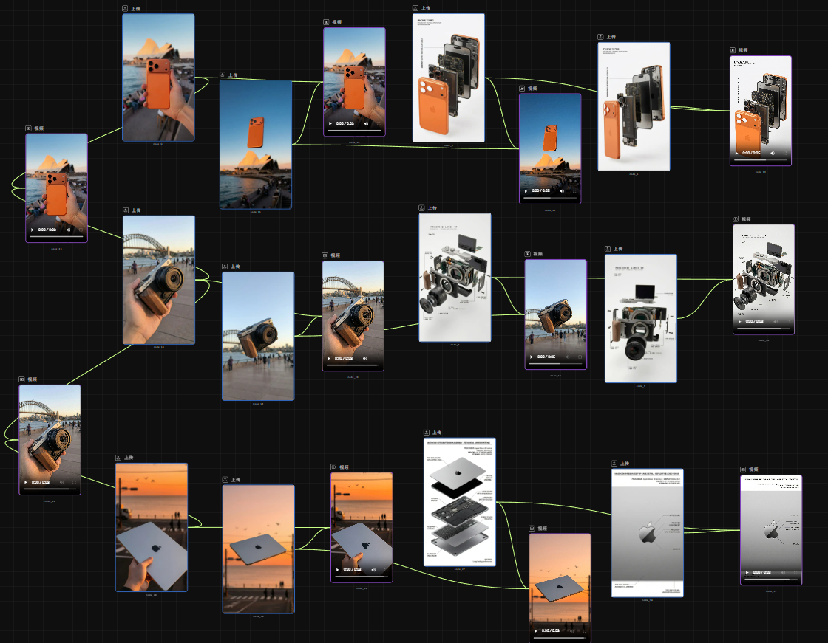
Task: Select the exploded Panasonic camera diagram image
Action: click(455, 278)
